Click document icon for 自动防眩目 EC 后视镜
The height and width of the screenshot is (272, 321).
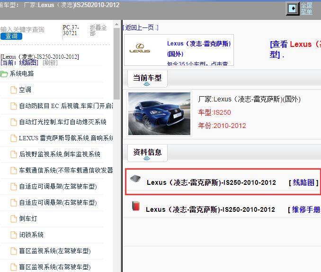pyautogui.click(x=14, y=106)
